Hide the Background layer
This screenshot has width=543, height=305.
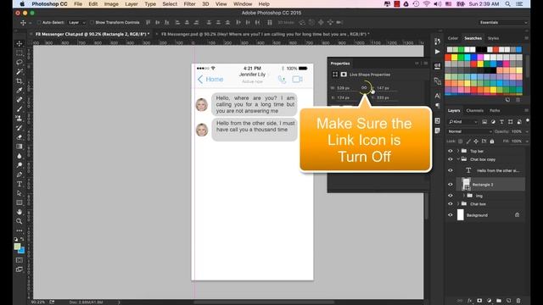pyautogui.click(x=451, y=215)
